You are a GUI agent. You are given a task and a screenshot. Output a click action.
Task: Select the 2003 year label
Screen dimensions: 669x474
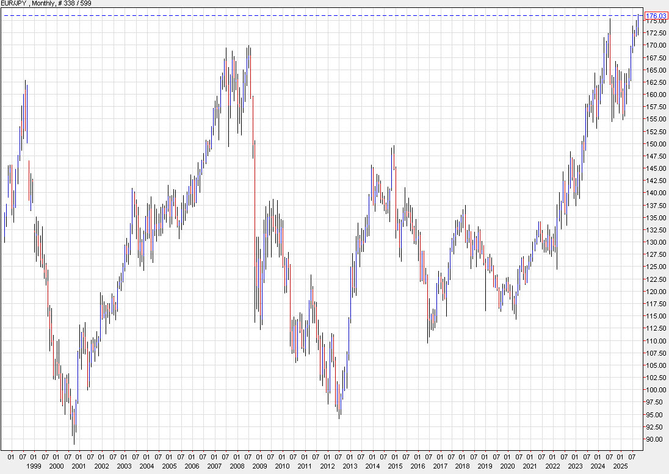124,465
